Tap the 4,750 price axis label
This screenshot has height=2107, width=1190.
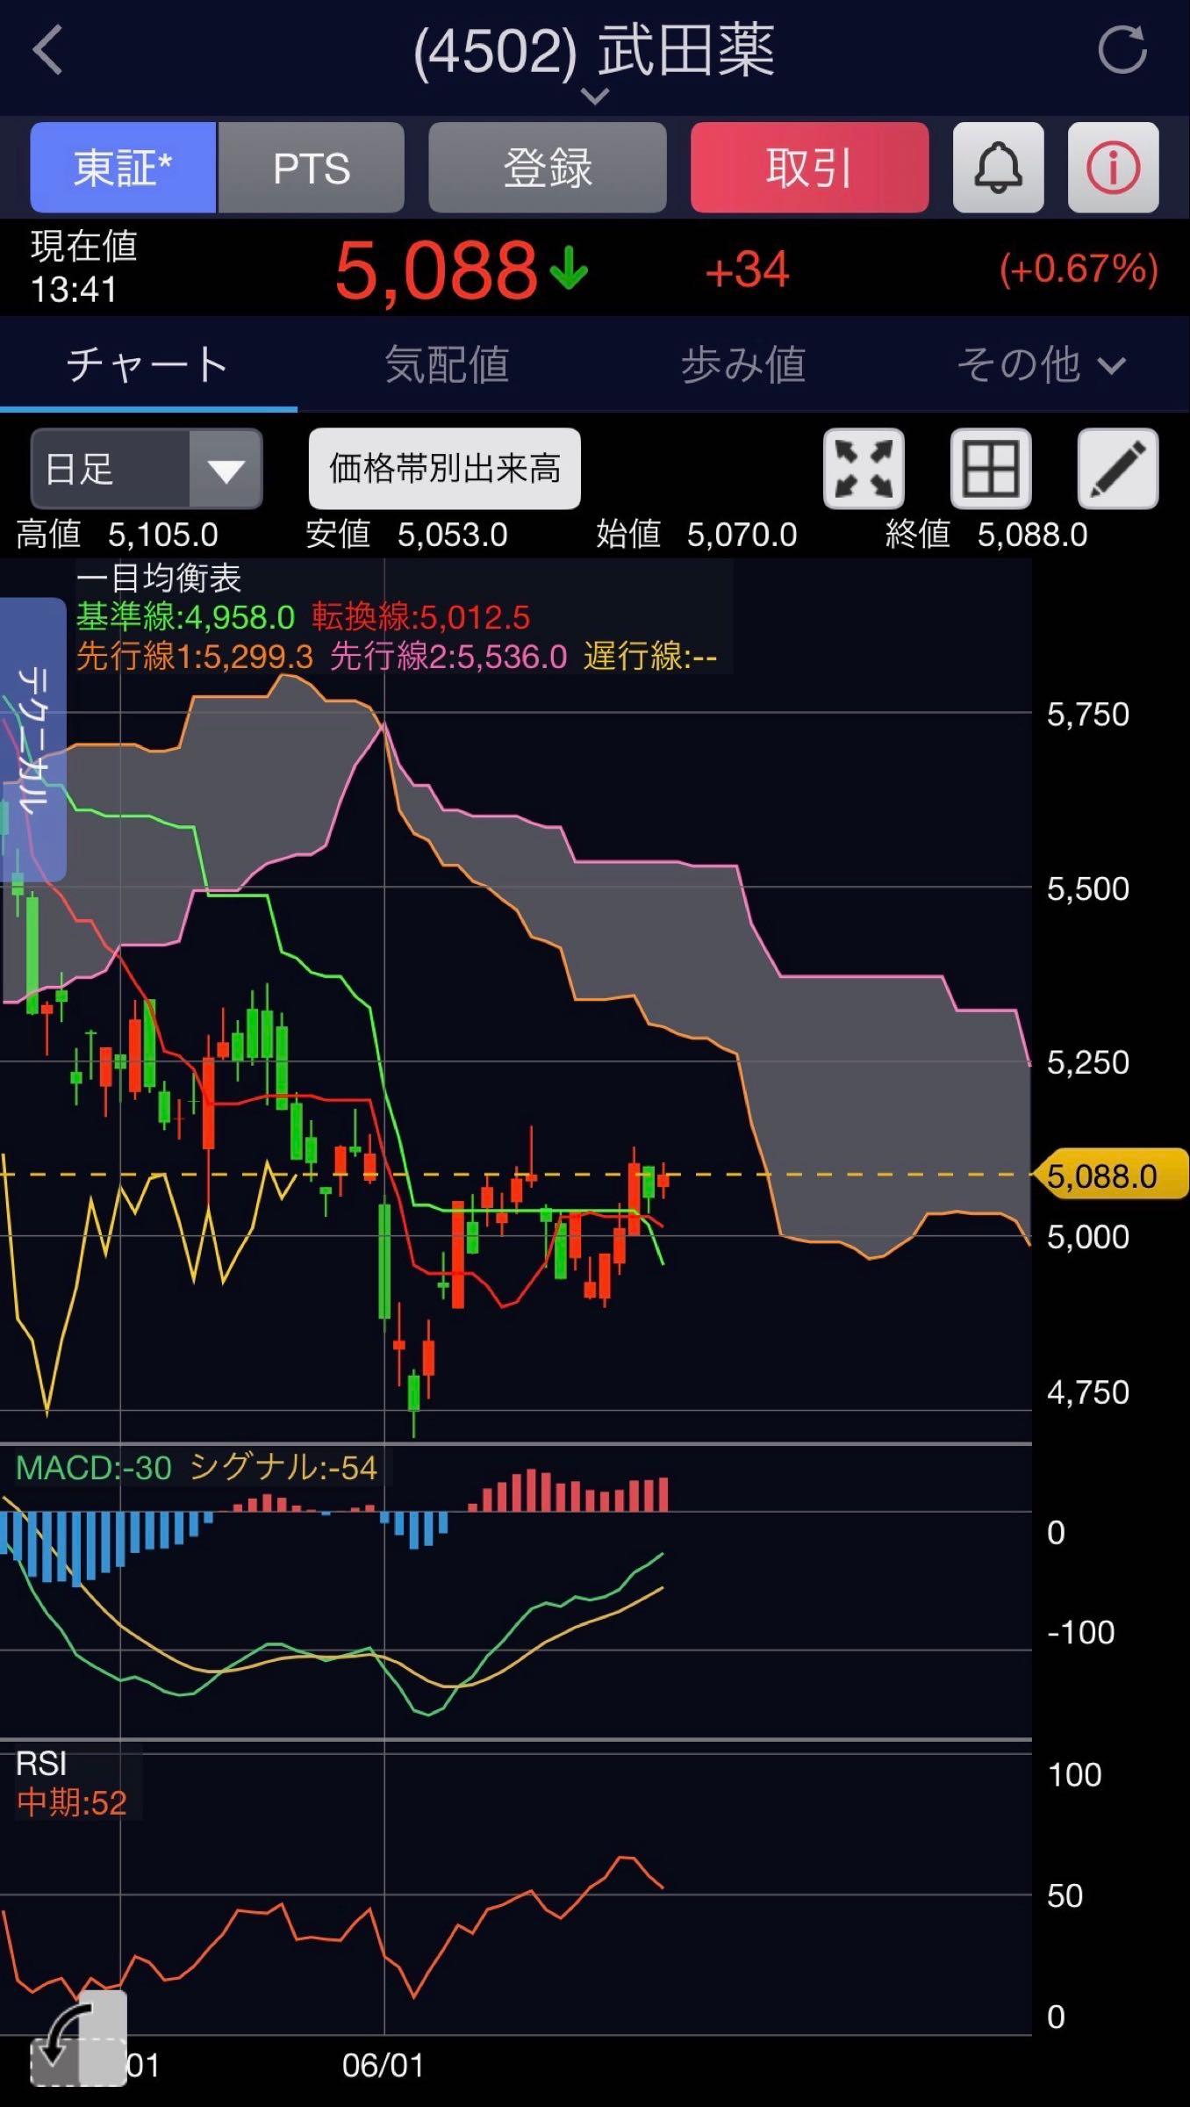tap(1088, 1393)
